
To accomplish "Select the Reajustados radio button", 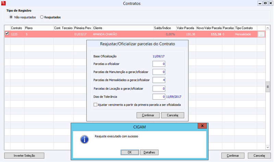I will pos(42,17).
